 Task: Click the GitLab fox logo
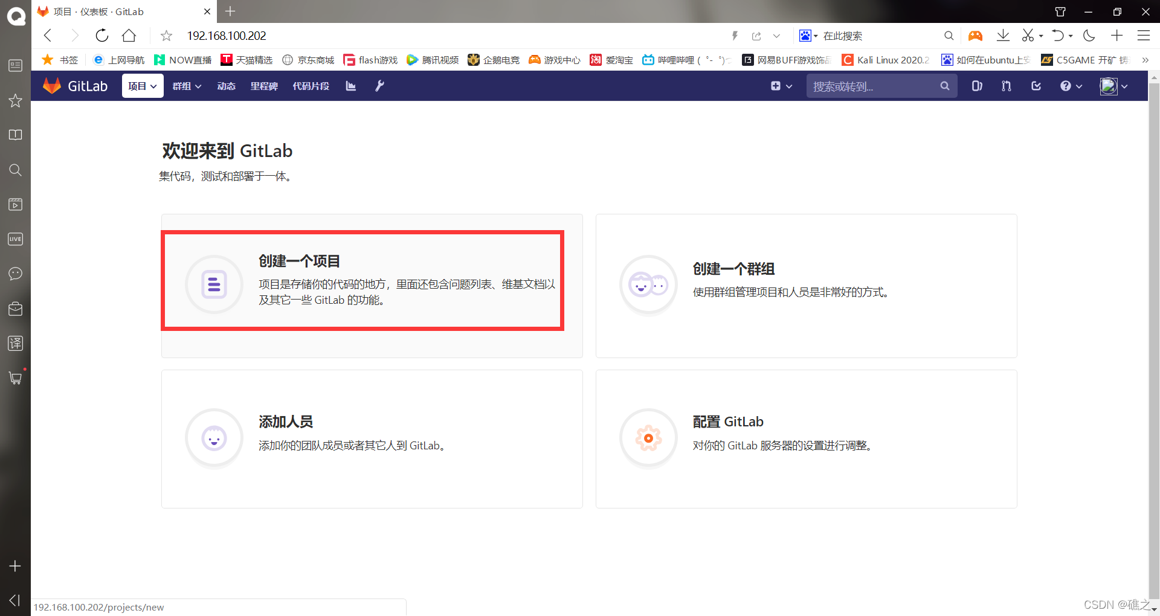tap(52, 86)
